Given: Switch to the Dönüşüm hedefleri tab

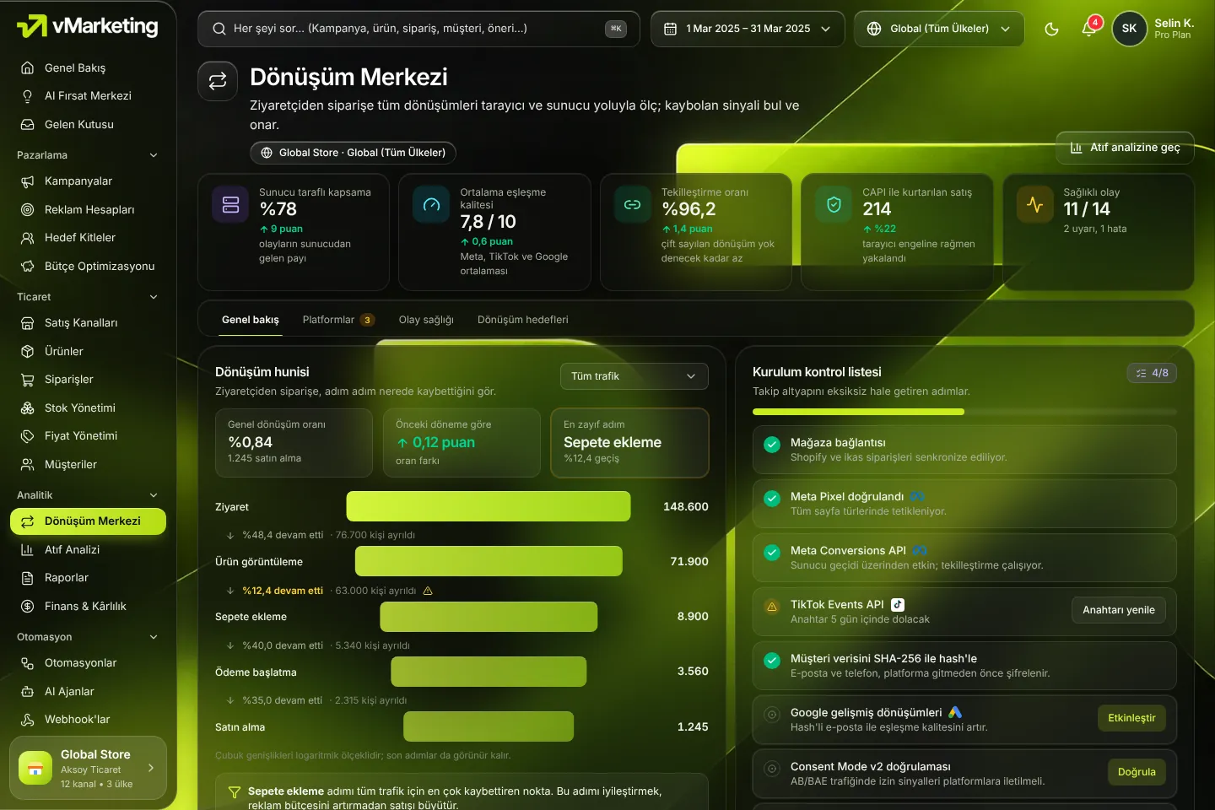Looking at the screenshot, I should coord(523,320).
